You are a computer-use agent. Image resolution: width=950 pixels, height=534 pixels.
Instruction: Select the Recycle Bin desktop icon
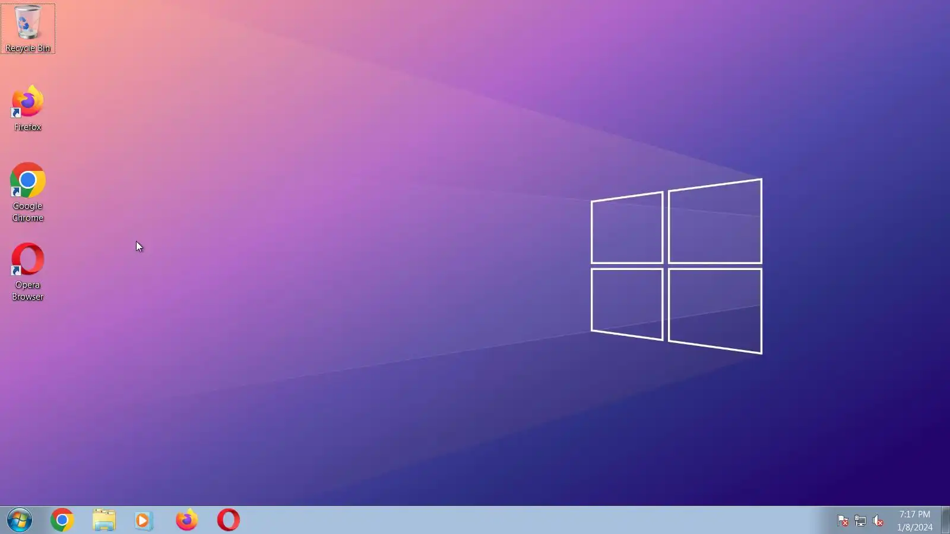click(28, 28)
